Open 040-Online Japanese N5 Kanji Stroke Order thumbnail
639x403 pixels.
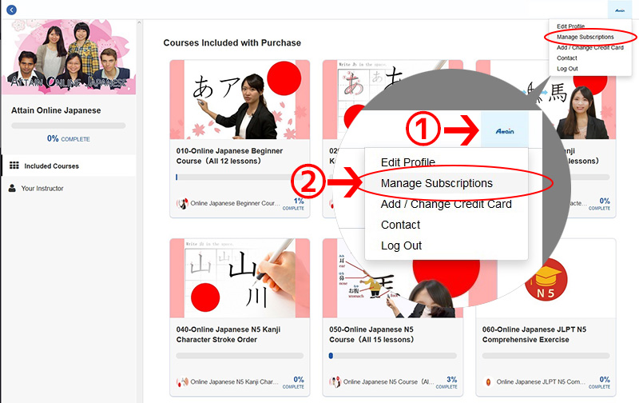point(240,278)
